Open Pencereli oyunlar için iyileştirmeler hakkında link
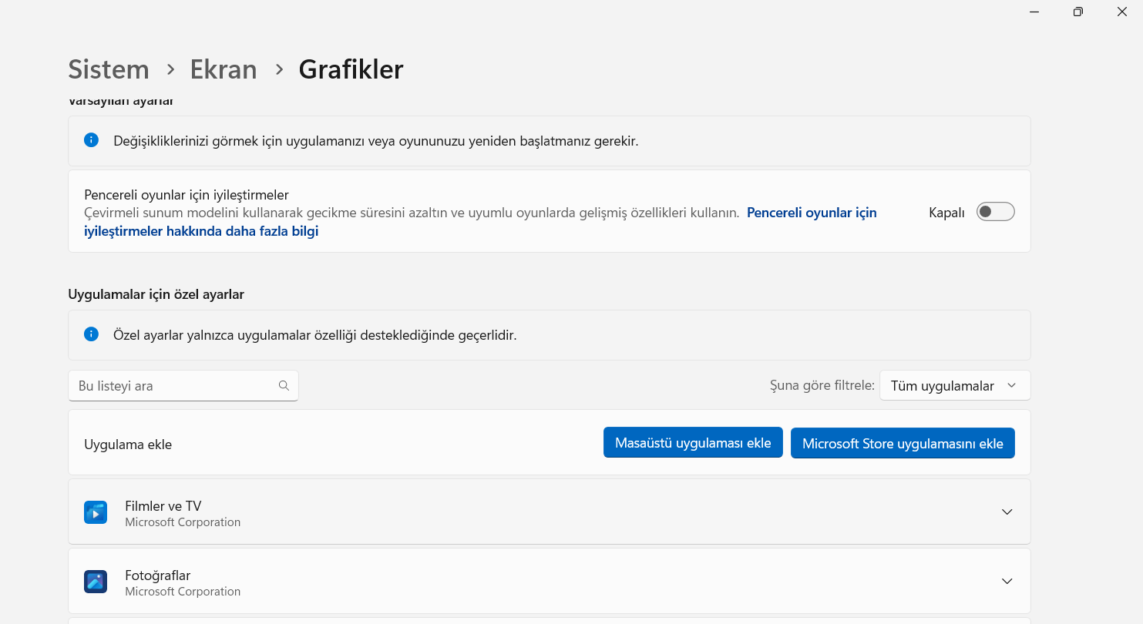This screenshot has width=1143, height=624. coord(480,222)
